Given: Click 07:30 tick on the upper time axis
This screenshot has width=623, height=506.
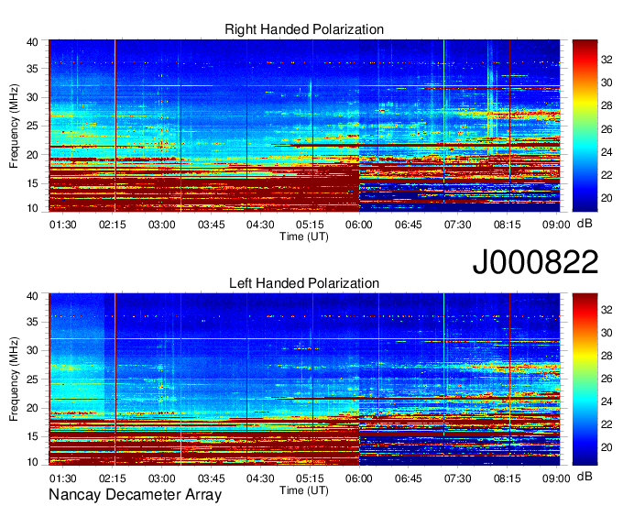Looking at the screenshot, I should (458, 225).
